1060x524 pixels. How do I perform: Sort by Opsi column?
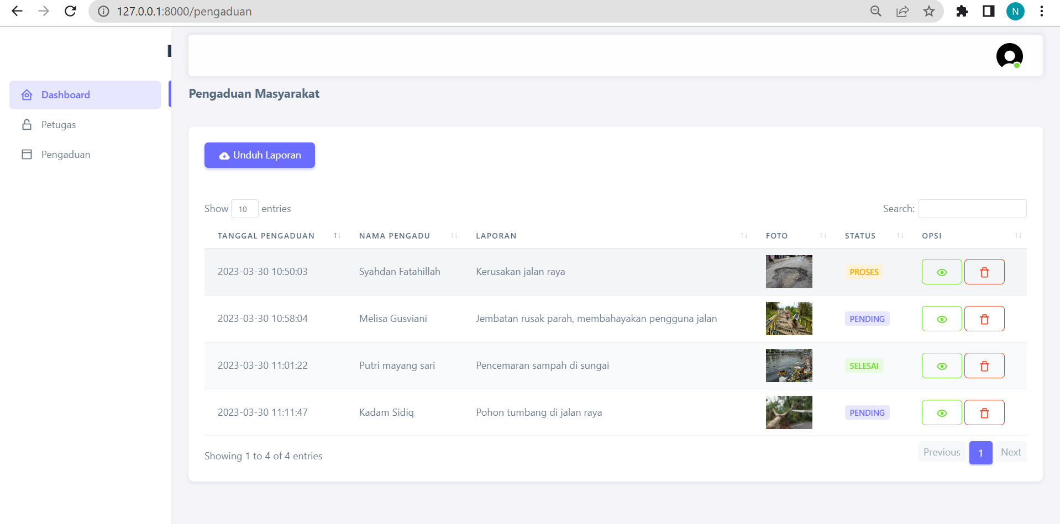[968, 236]
